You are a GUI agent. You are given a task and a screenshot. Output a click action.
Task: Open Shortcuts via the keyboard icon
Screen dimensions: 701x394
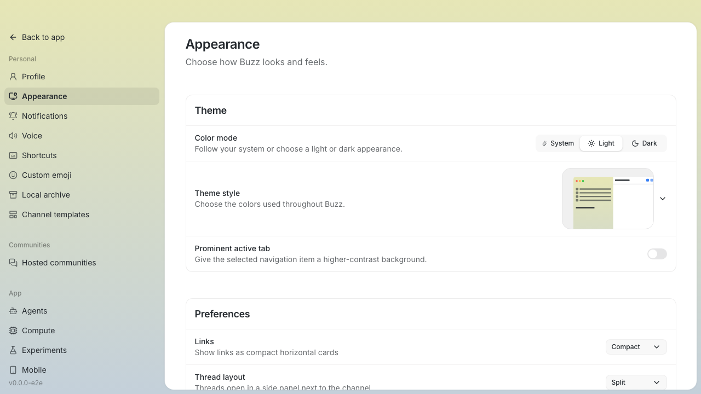13,155
